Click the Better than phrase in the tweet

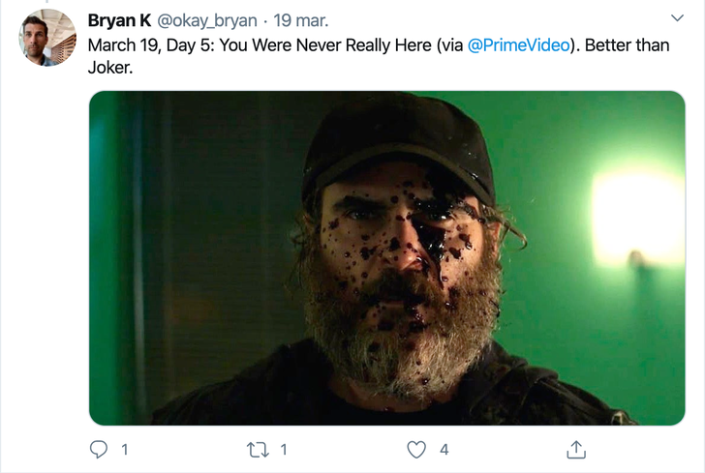[628, 45]
